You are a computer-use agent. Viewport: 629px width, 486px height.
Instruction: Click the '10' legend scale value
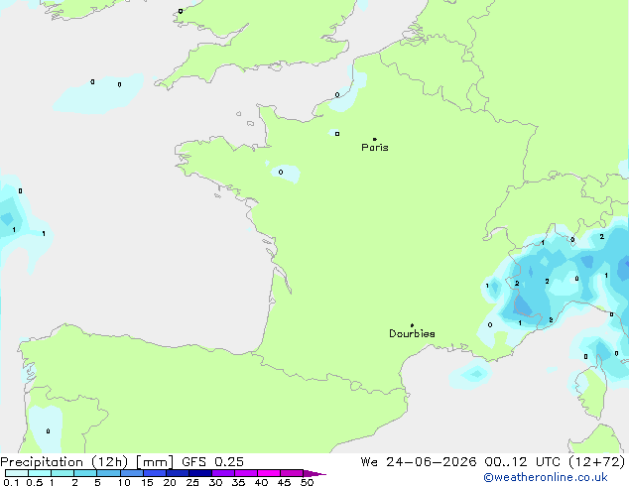124,482
